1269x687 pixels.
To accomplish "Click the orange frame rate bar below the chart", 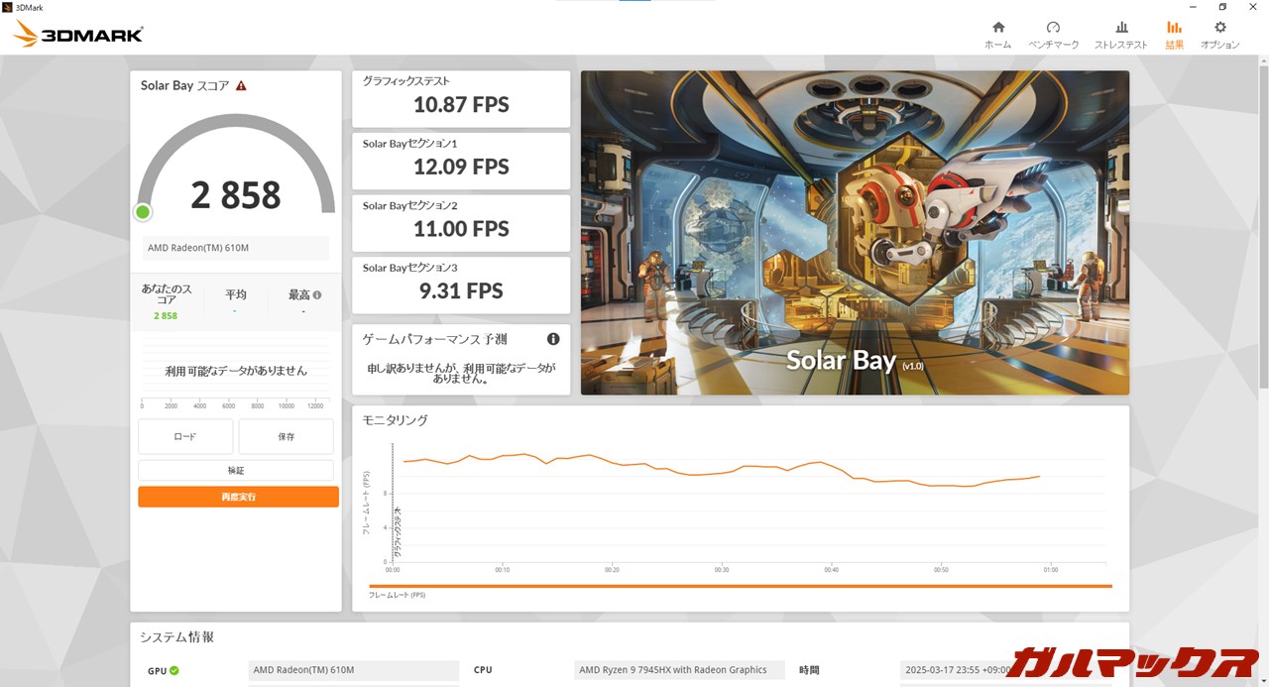I will click(x=740, y=586).
